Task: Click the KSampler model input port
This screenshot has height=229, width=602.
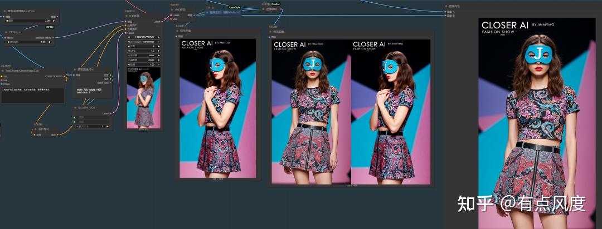Action: tap(125, 22)
